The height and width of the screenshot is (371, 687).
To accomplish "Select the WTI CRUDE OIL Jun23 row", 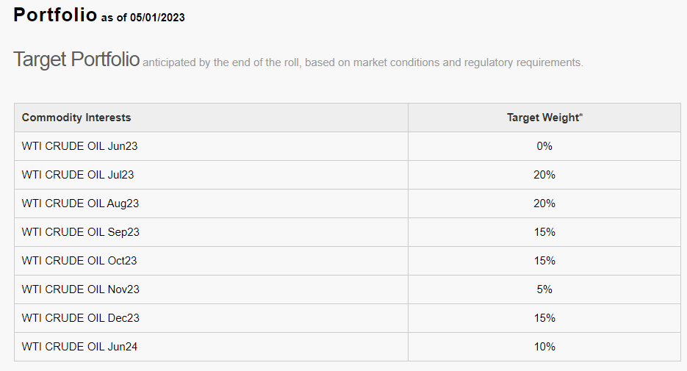I will 348,146.
